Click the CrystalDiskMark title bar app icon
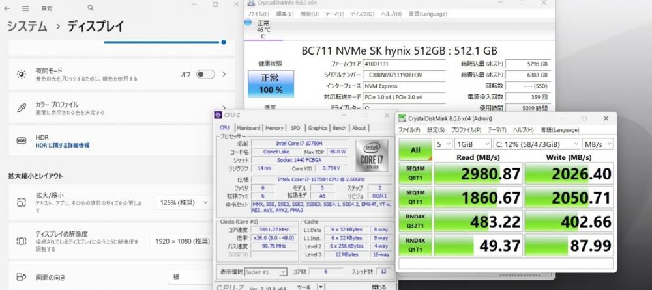Image resolution: width=652 pixels, height=290 pixels. coord(402,118)
